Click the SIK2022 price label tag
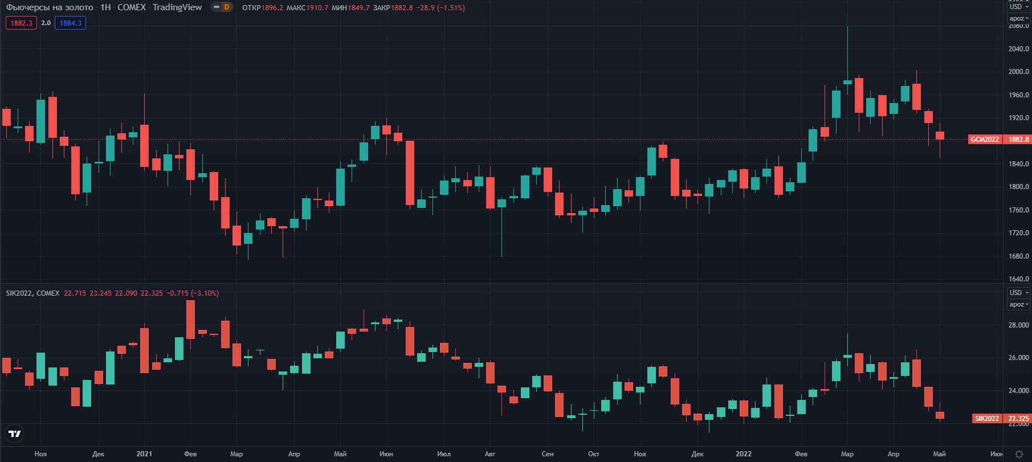Image resolution: width=1032 pixels, height=462 pixels. 986,419
